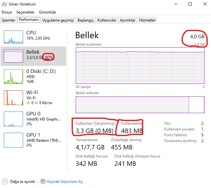The height and width of the screenshot is (188, 211).
Task: Open the Görüntüle menu
Action: (x=47, y=12)
